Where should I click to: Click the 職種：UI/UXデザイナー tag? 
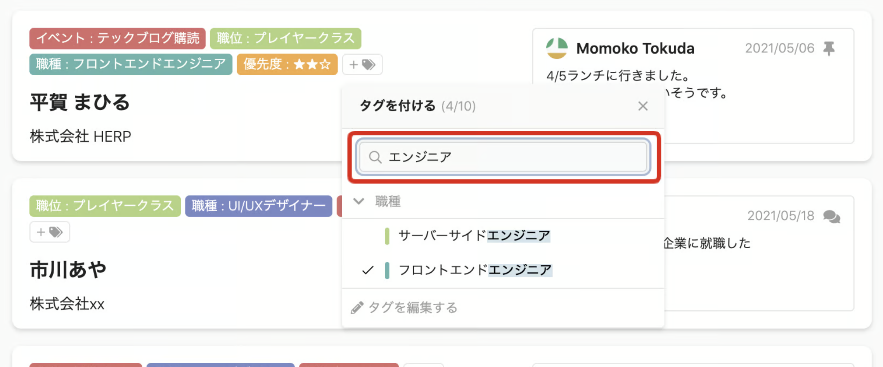coord(258,206)
